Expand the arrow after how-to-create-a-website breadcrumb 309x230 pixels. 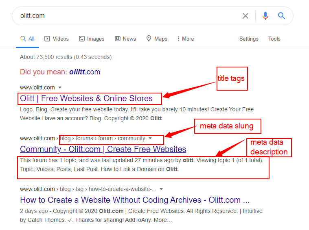point(161,189)
